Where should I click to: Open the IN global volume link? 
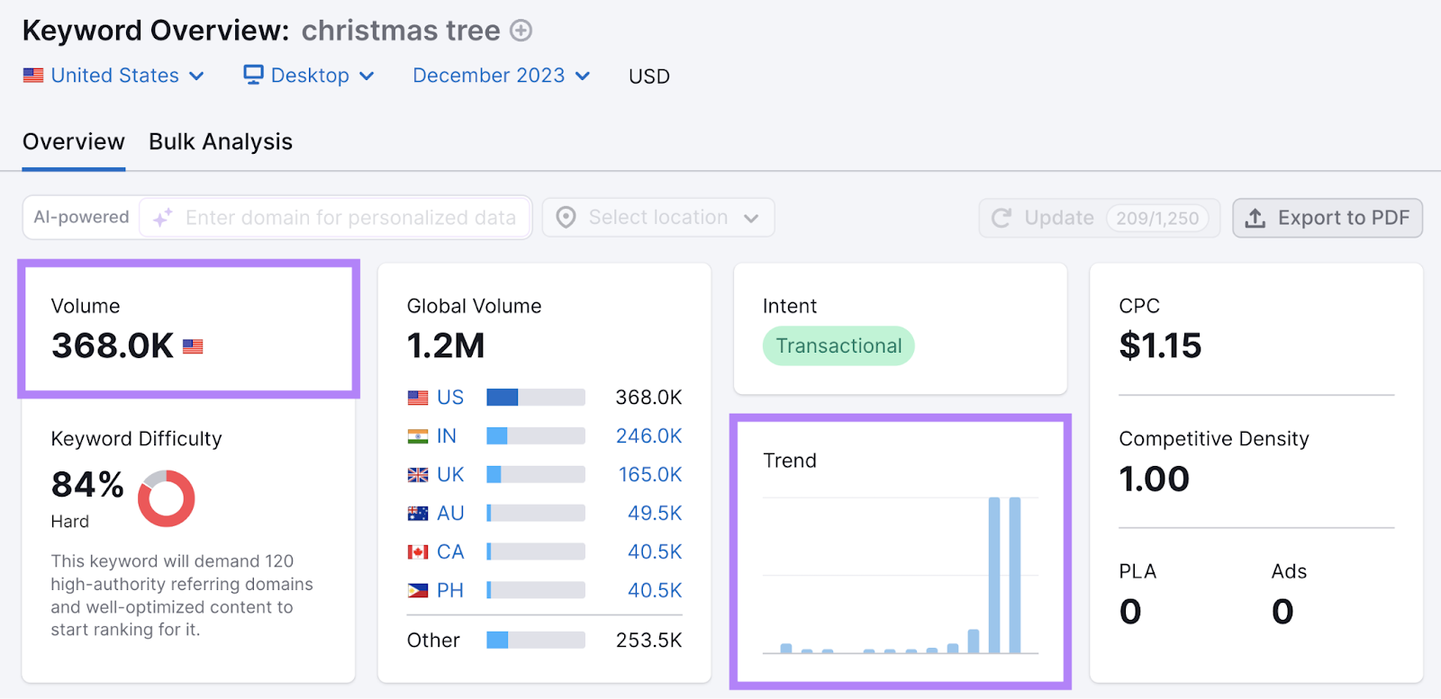[446, 436]
